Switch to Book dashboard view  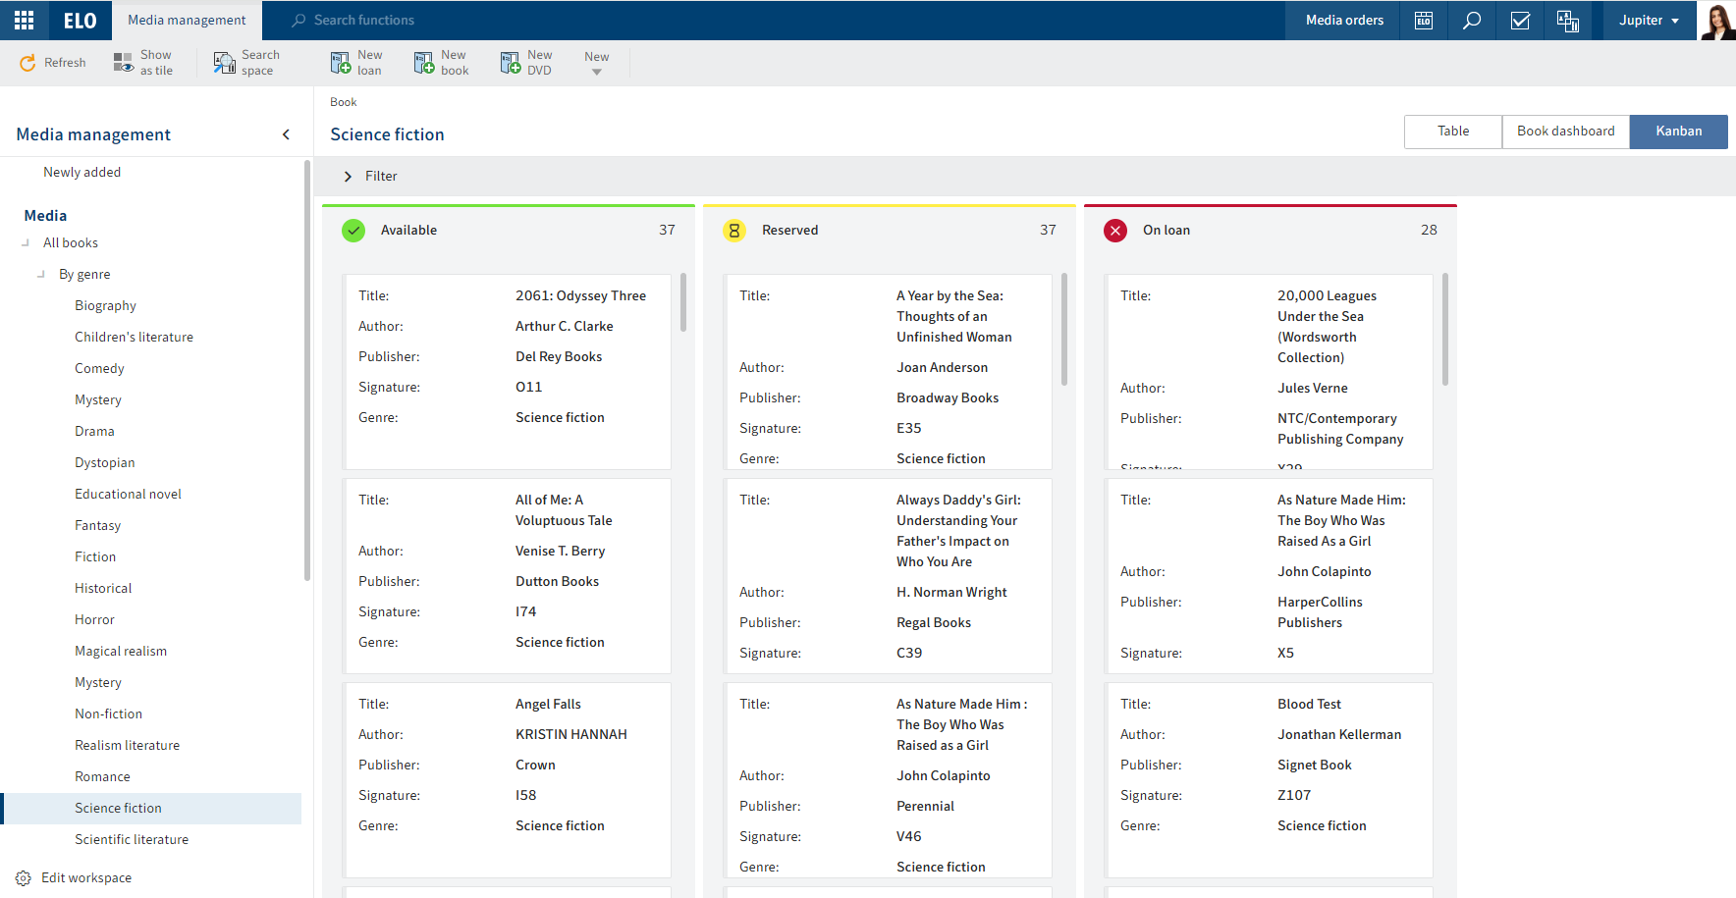pos(1565,132)
